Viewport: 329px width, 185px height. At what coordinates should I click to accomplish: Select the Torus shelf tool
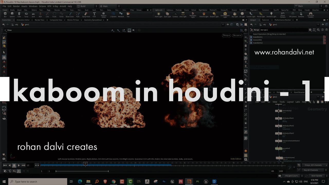click(x=26, y=15)
